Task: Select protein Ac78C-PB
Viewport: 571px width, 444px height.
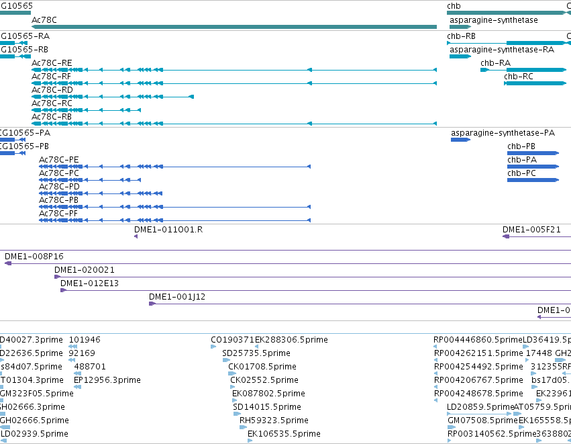Action: (175, 207)
